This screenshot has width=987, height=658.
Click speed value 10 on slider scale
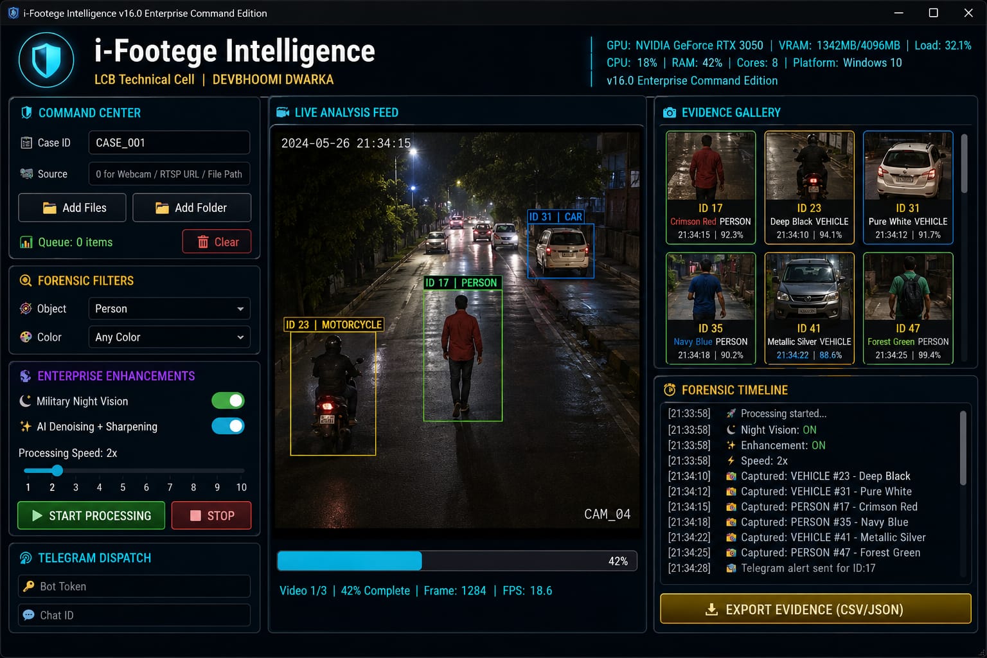(x=241, y=487)
